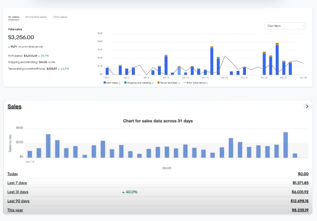Switch to the Offer sales tab
Viewport: 317px width, 221px height.
(x=60, y=17)
